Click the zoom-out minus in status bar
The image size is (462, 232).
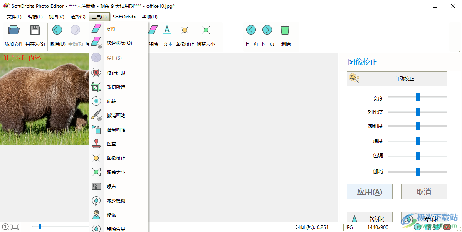pos(26,227)
